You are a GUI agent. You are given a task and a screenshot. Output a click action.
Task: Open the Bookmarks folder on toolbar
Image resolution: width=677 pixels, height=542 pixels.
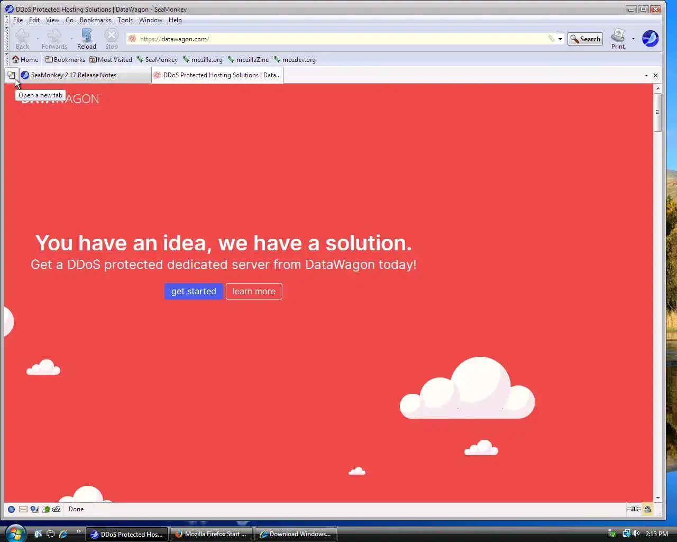click(x=65, y=59)
